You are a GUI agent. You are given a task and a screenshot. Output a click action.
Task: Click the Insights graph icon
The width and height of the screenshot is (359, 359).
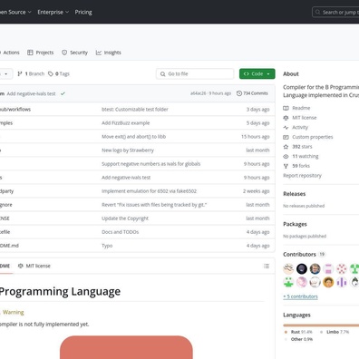pos(99,53)
